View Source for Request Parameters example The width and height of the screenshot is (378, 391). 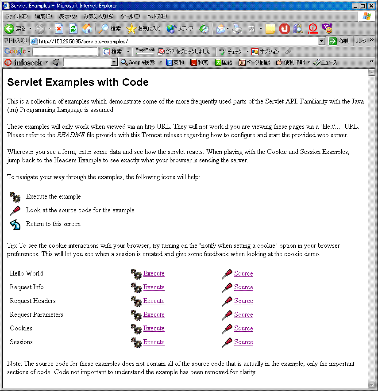(243, 314)
